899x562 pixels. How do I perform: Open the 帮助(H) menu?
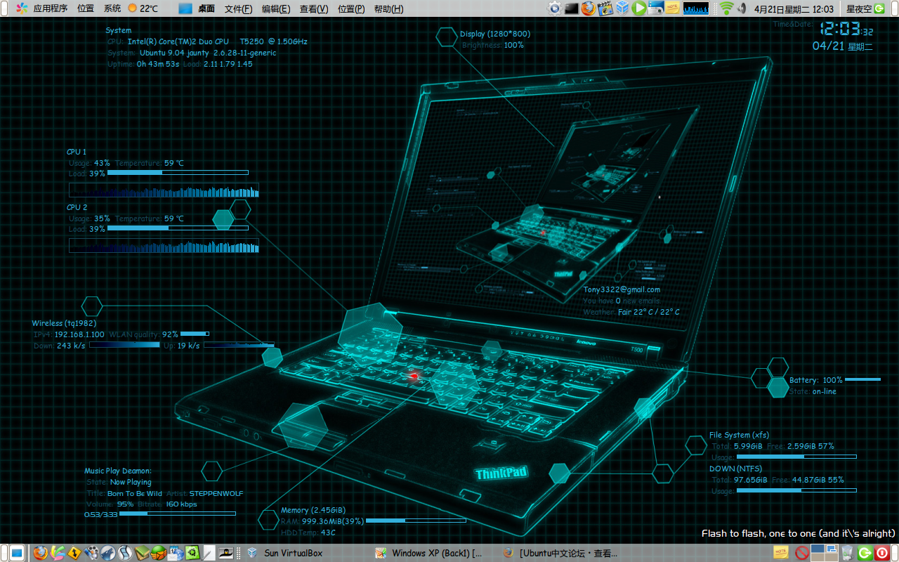[388, 9]
